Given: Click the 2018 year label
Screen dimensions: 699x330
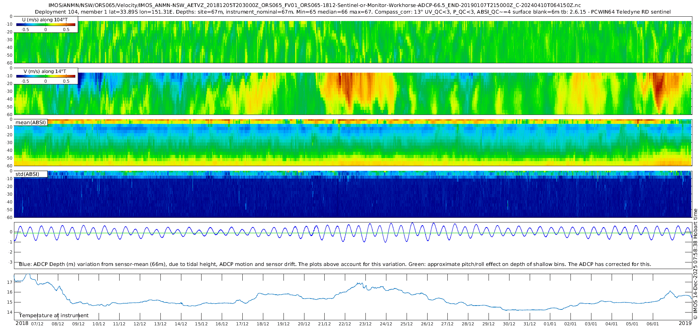Looking at the screenshot, I should [22, 323].
